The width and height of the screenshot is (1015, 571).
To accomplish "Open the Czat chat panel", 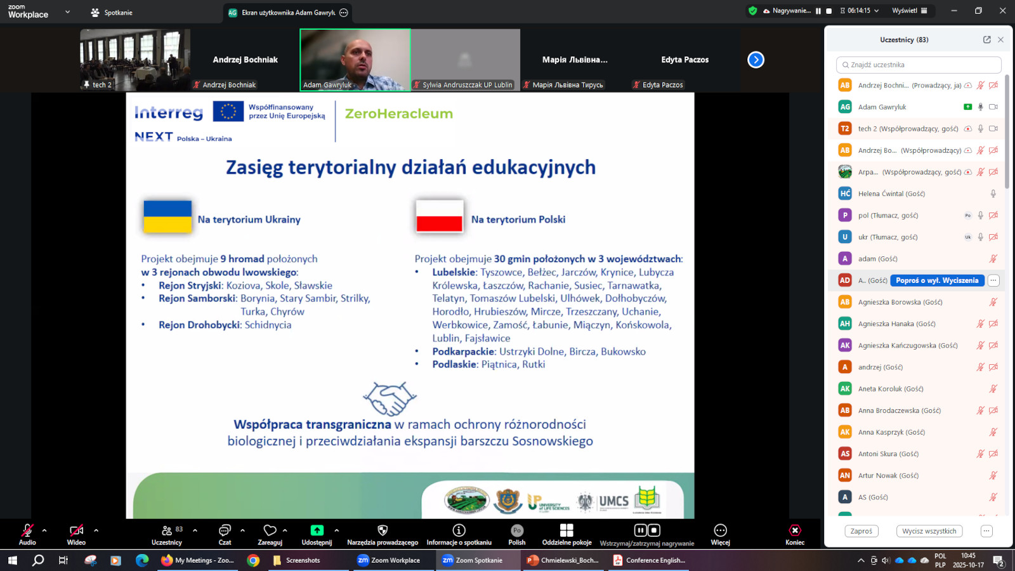I will (225, 531).
